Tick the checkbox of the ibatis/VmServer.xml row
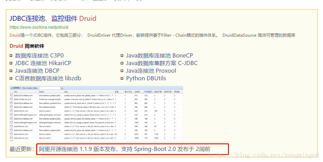 point(11,99)
